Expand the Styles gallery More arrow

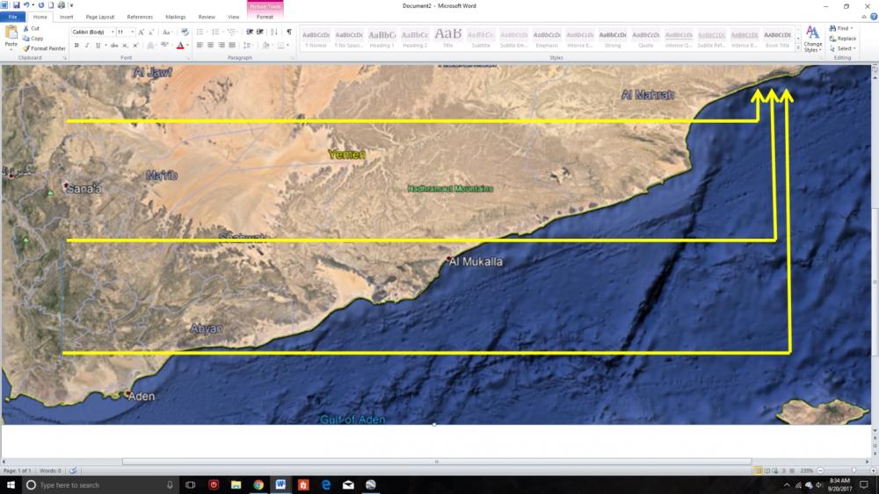point(798,48)
